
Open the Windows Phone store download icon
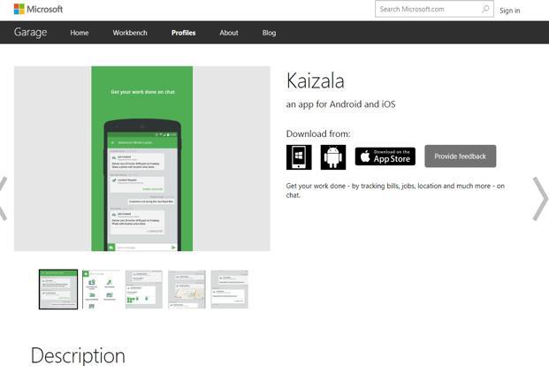(299, 157)
